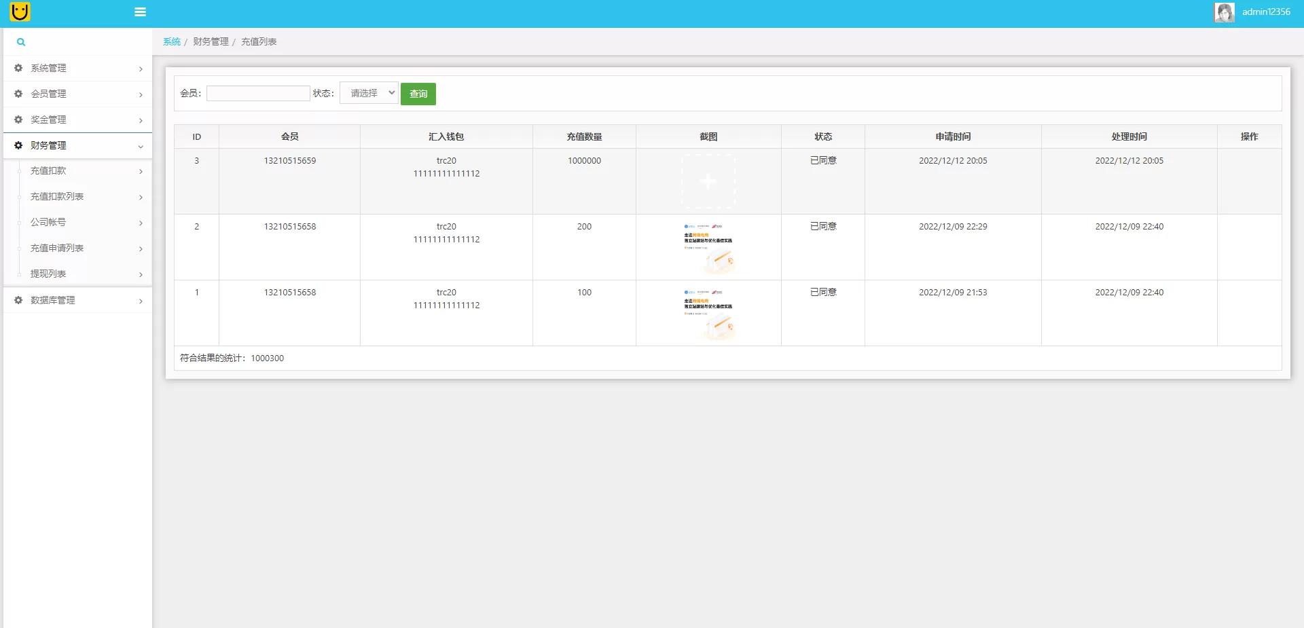Click gear icon beside 系统管理
Viewport: 1304px width, 628px height.
[x=18, y=68]
